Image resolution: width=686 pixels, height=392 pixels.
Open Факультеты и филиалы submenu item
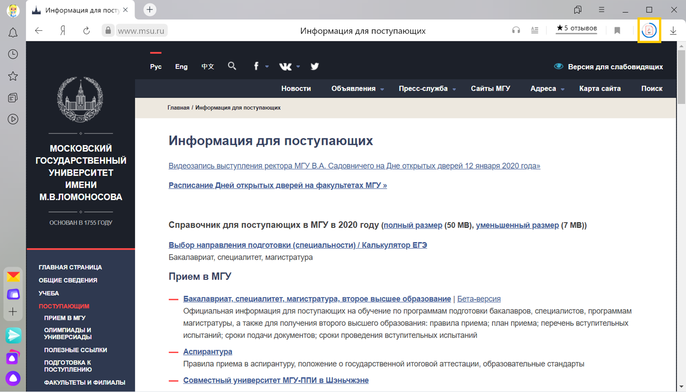(85, 382)
